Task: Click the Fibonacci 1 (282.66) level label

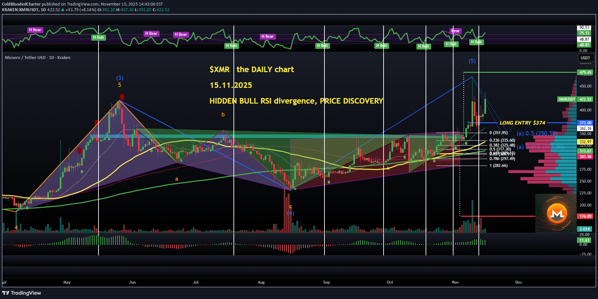Action: [498, 166]
